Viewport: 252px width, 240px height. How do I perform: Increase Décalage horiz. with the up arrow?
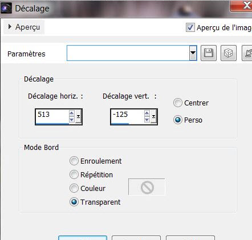click(x=71, y=113)
